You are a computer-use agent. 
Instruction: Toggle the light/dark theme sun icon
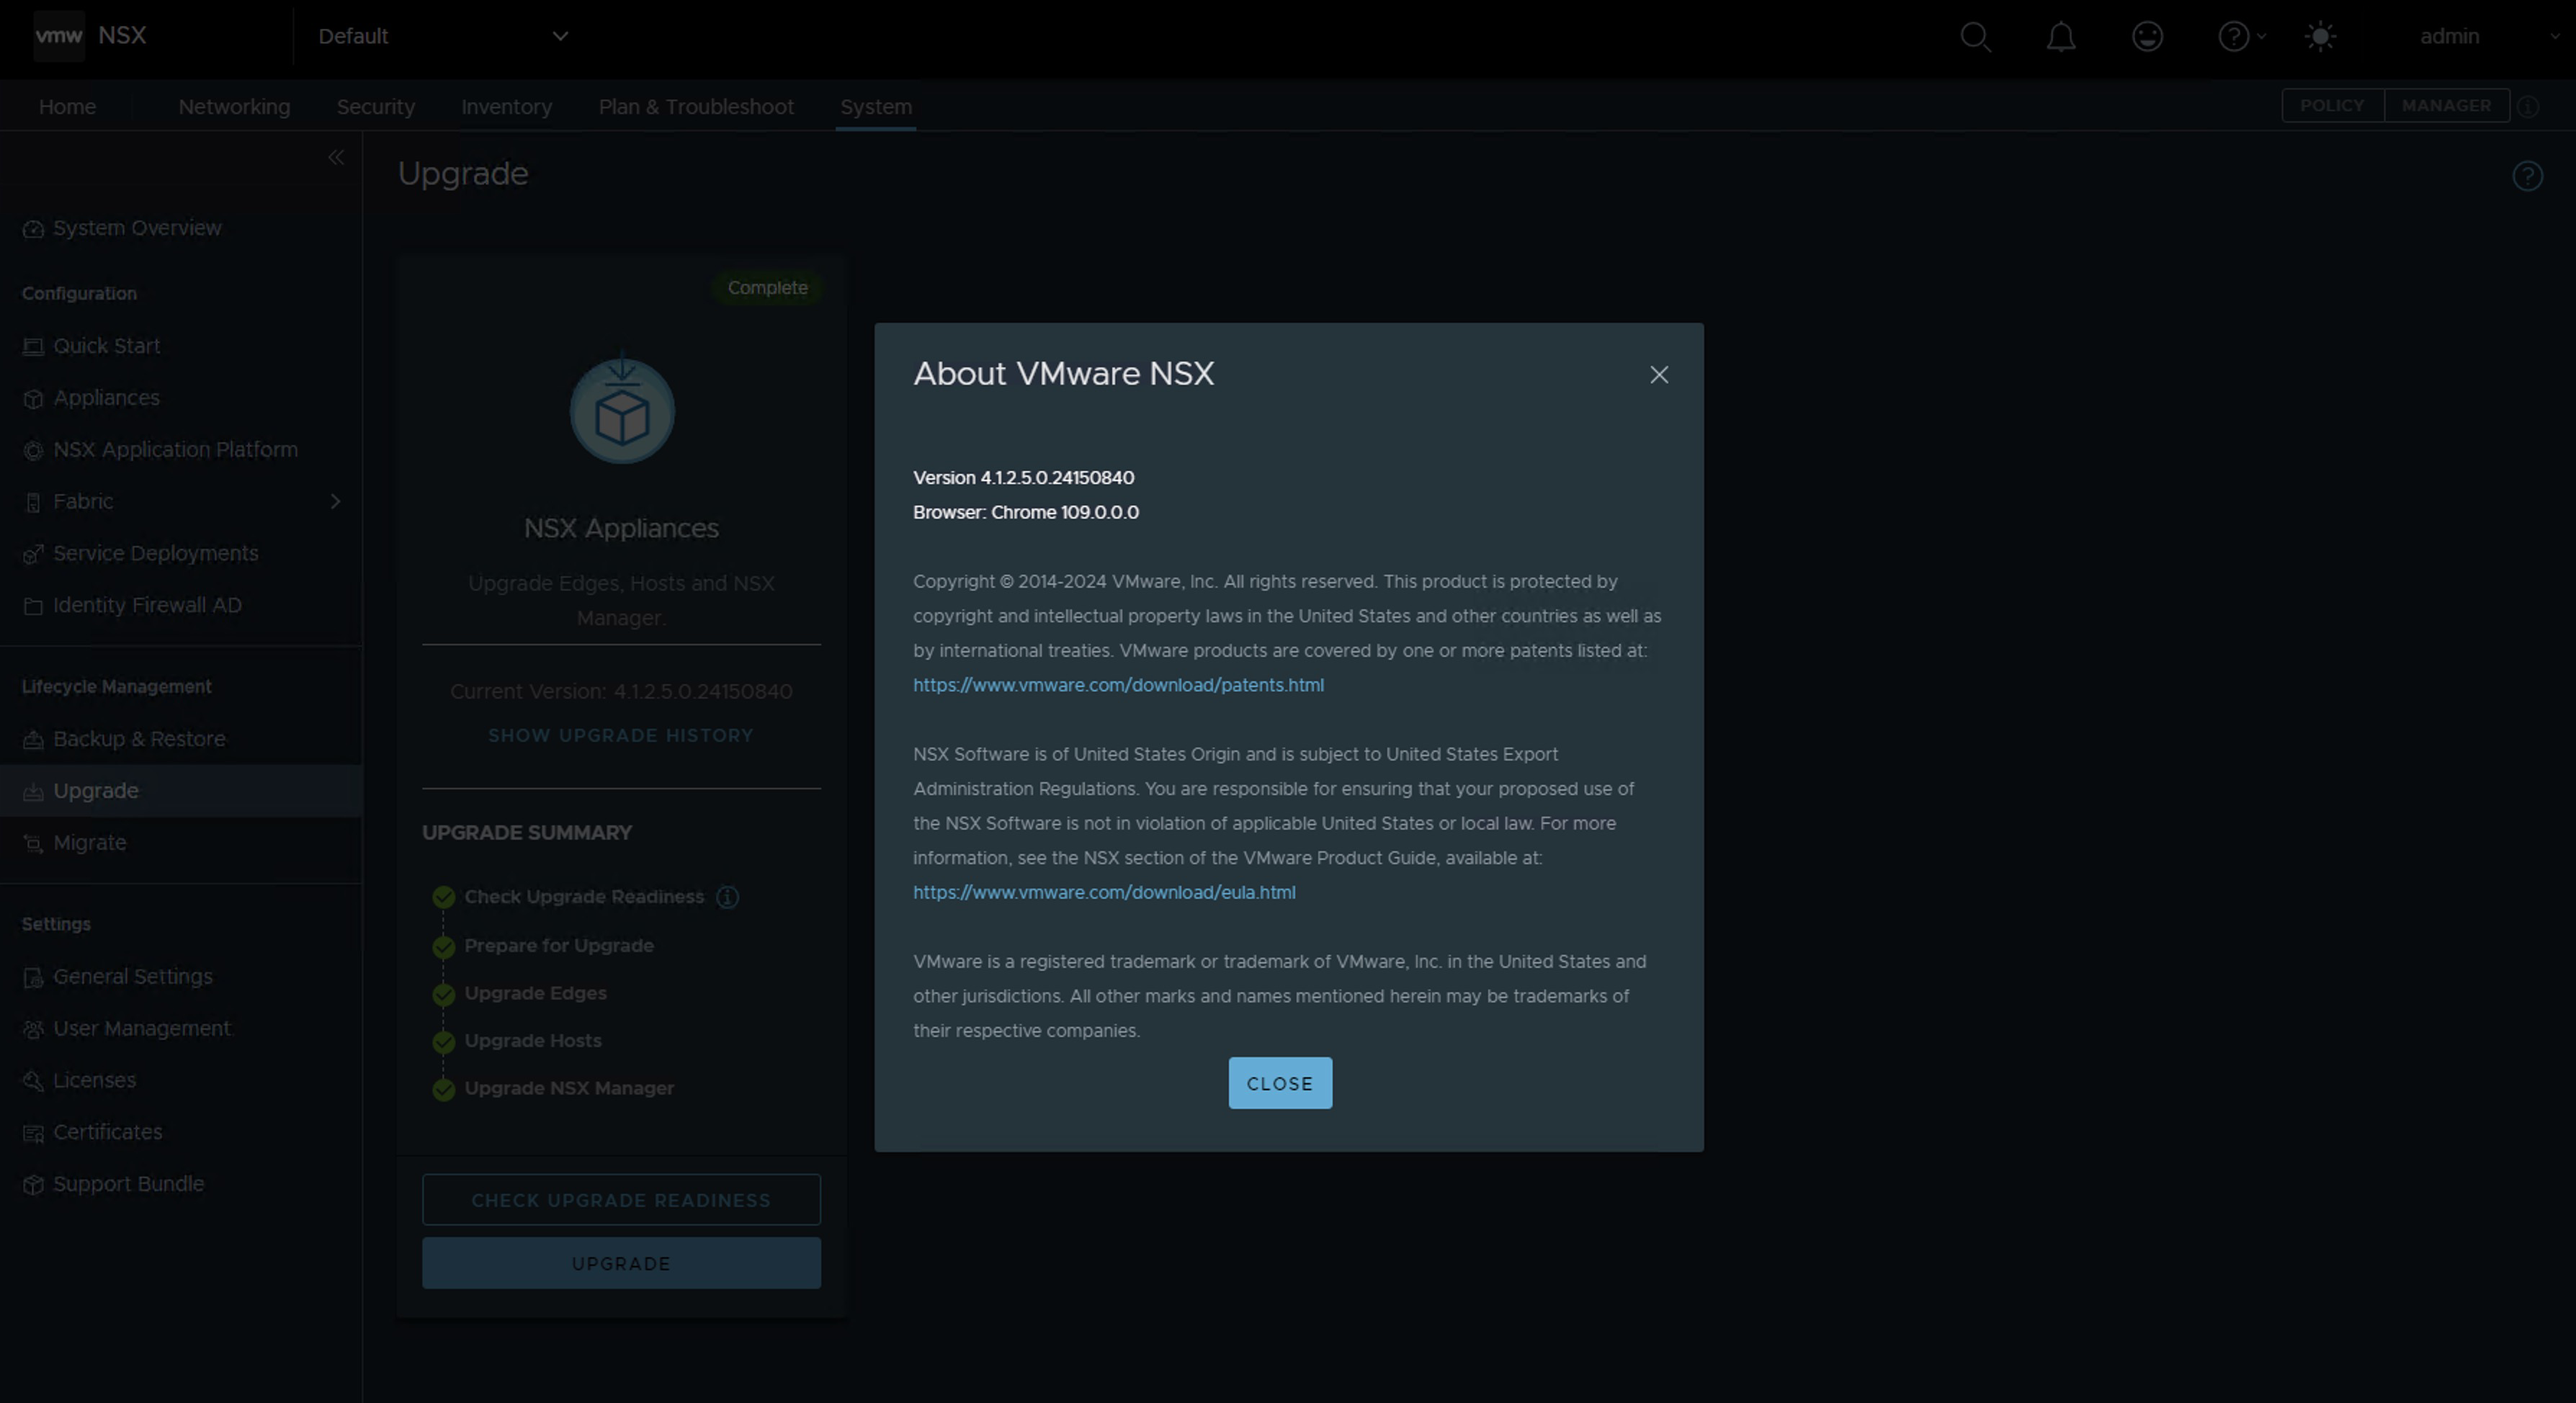pos(2320,37)
